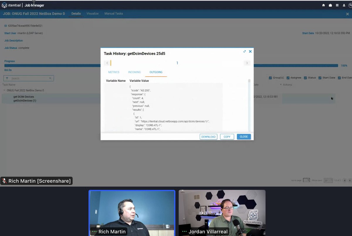The width and height of the screenshot is (352, 236).
Task: Collapse the ONUG Fall 2022 NetBox Demo 0 tree
Action: tap(4, 90)
